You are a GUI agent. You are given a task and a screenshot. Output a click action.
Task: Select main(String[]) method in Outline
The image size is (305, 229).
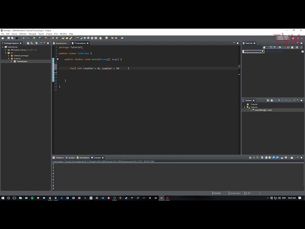(263, 110)
